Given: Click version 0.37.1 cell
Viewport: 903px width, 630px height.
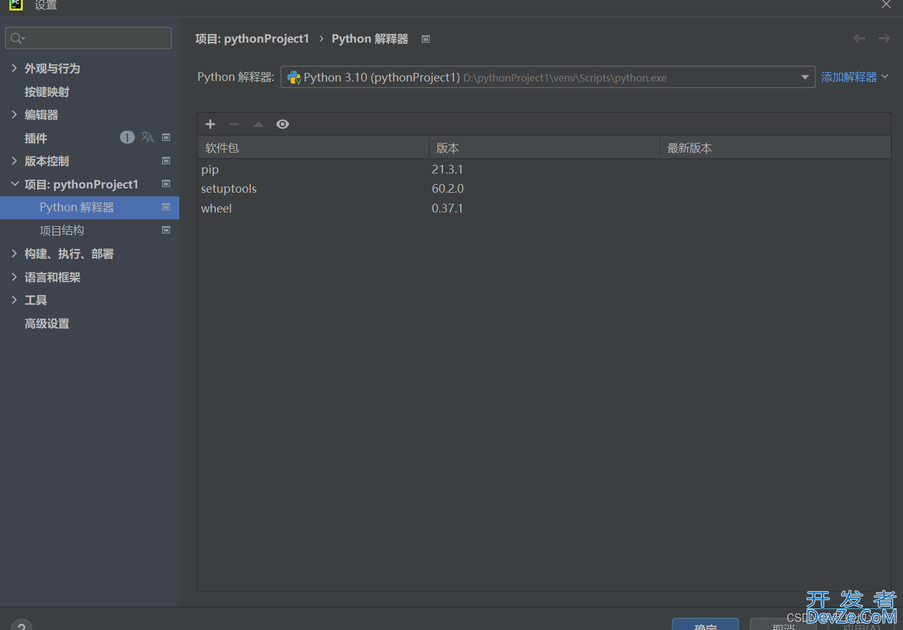Looking at the screenshot, I should 447,208.
